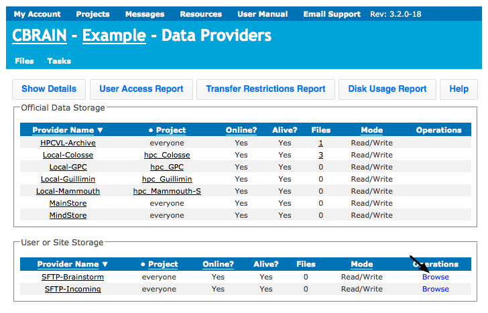This screenshot has width=488, height=313.
Task: Open the CBRAIN home link in header
Action: pyautogui.click(x=40, y=35)
